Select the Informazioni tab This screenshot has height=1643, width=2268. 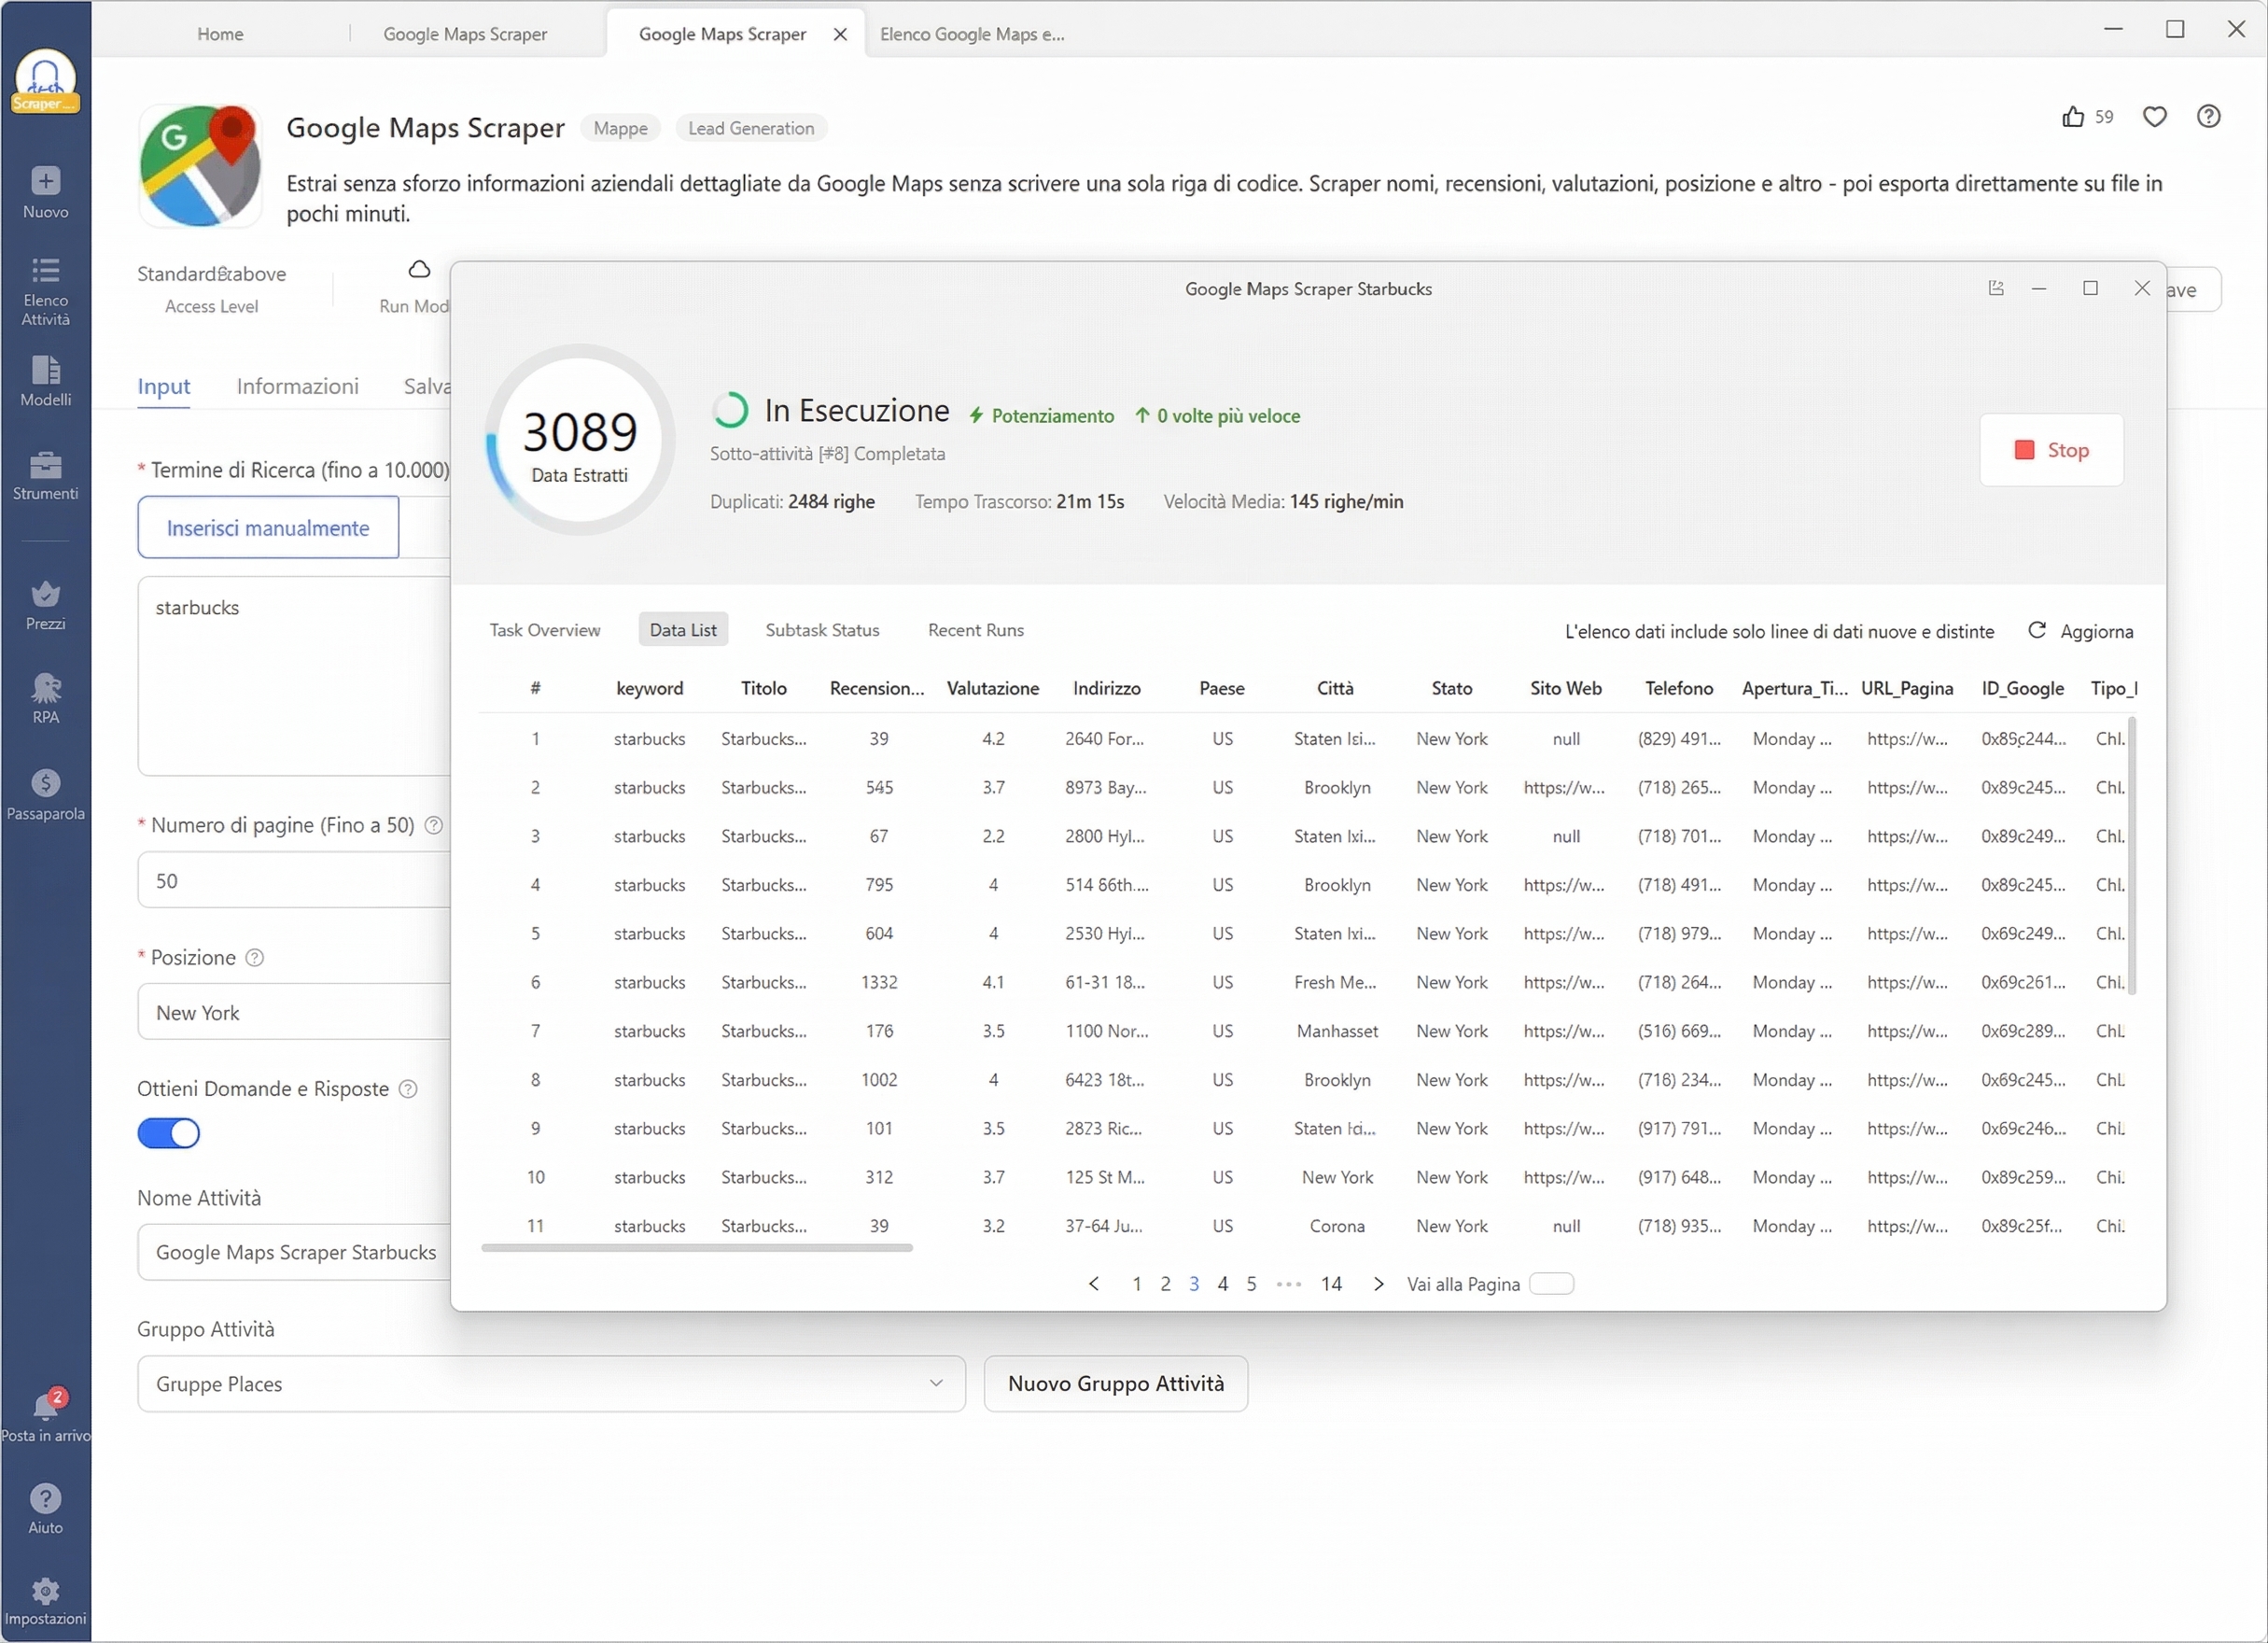click(297, 386)
